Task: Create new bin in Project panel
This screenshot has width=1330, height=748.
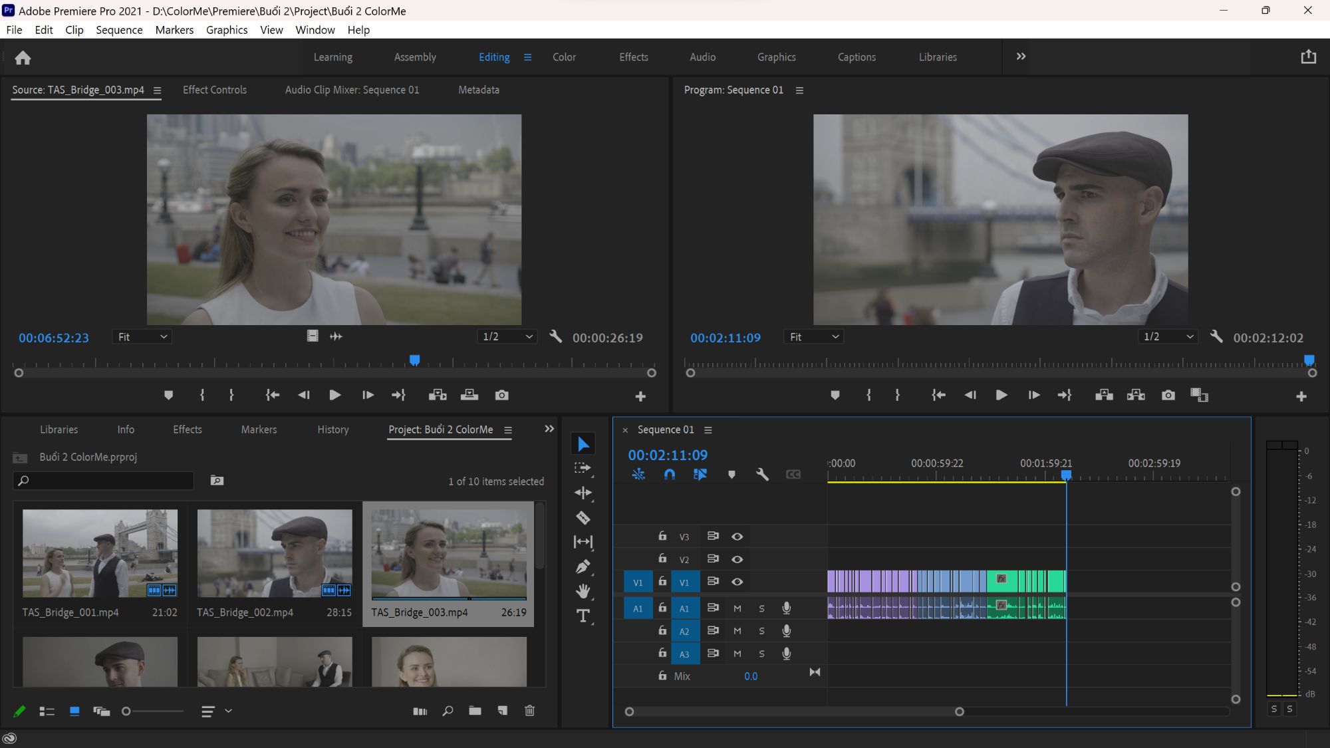Action: [x=475, y=711]
